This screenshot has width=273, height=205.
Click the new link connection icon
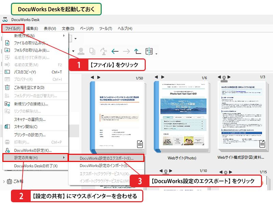tap(7, 104)
